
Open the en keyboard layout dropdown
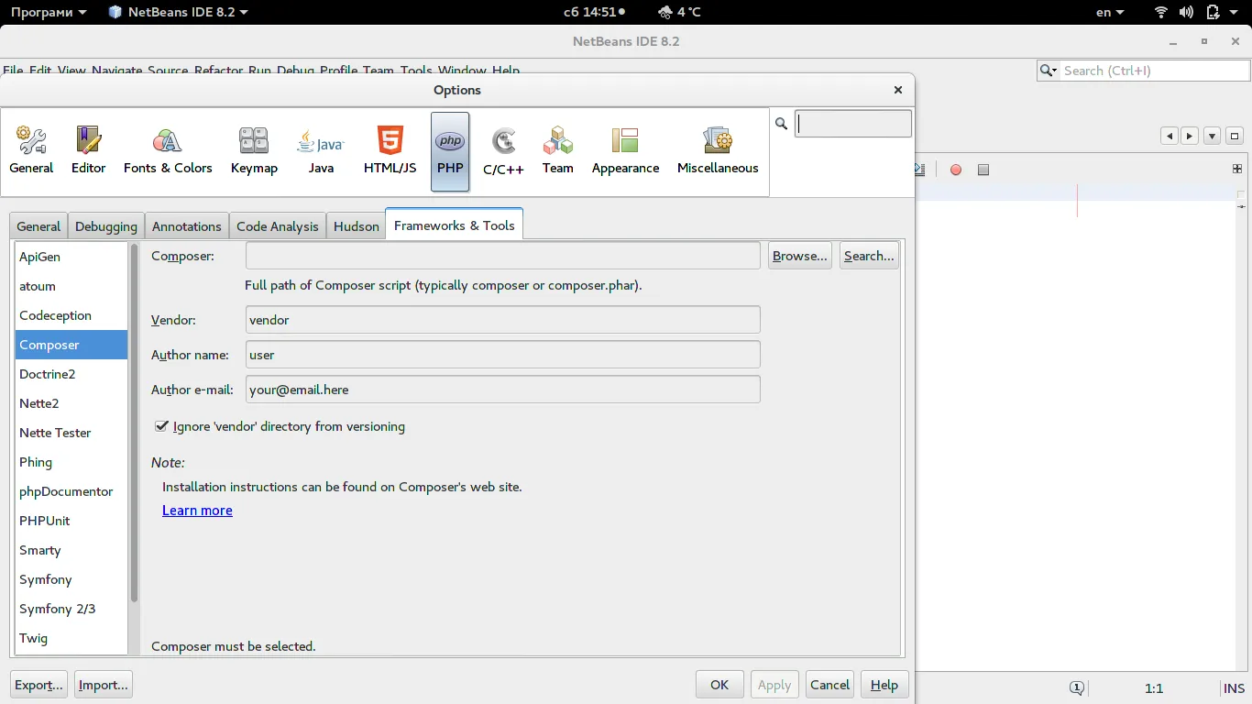coord(1111,12)
